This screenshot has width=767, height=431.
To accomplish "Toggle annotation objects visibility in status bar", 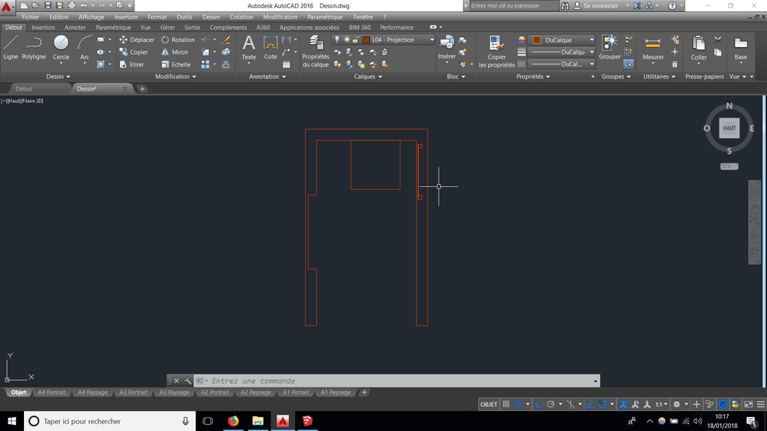I will pos(623,404).
